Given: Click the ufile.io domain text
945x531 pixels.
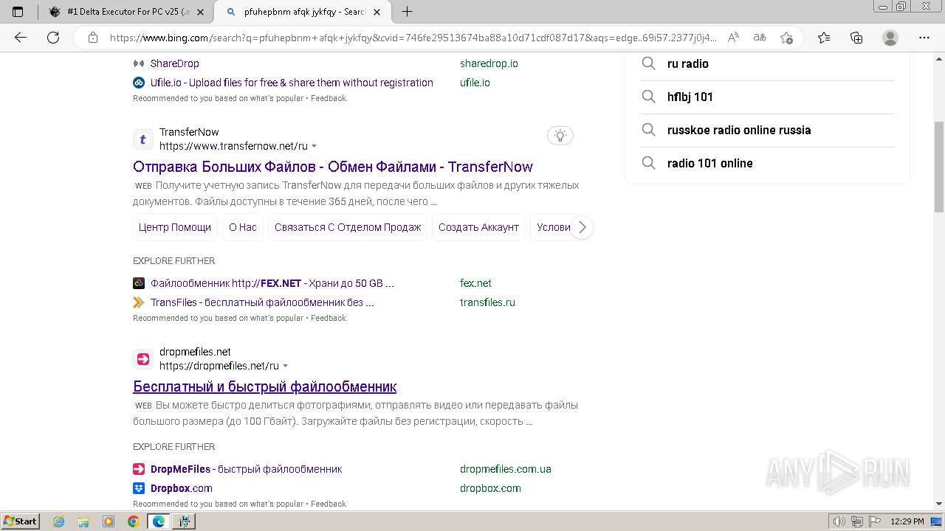Looking at the screenshot, I should coord(475,83).
